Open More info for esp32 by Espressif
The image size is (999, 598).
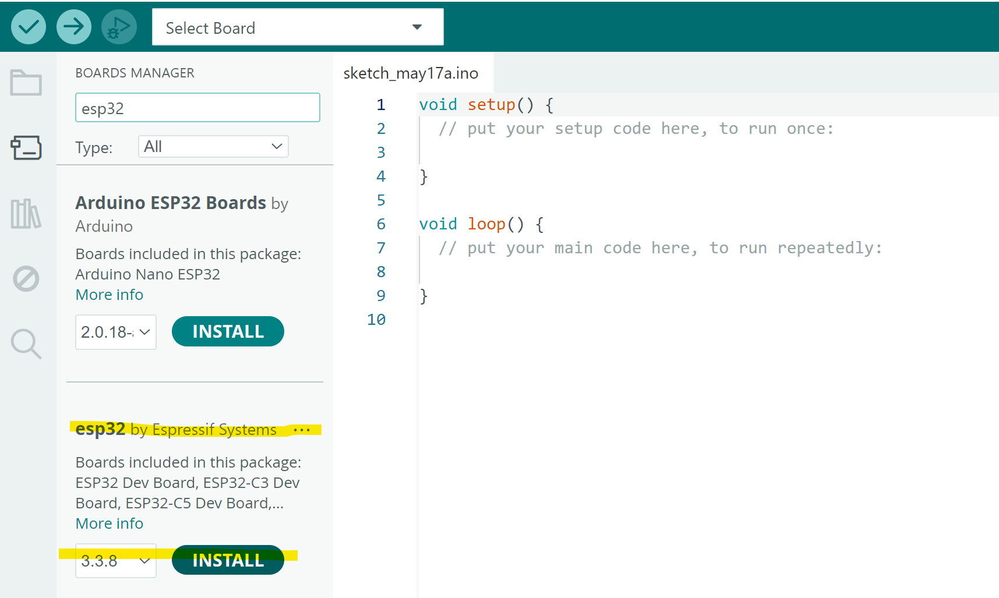tap(110, 523)
